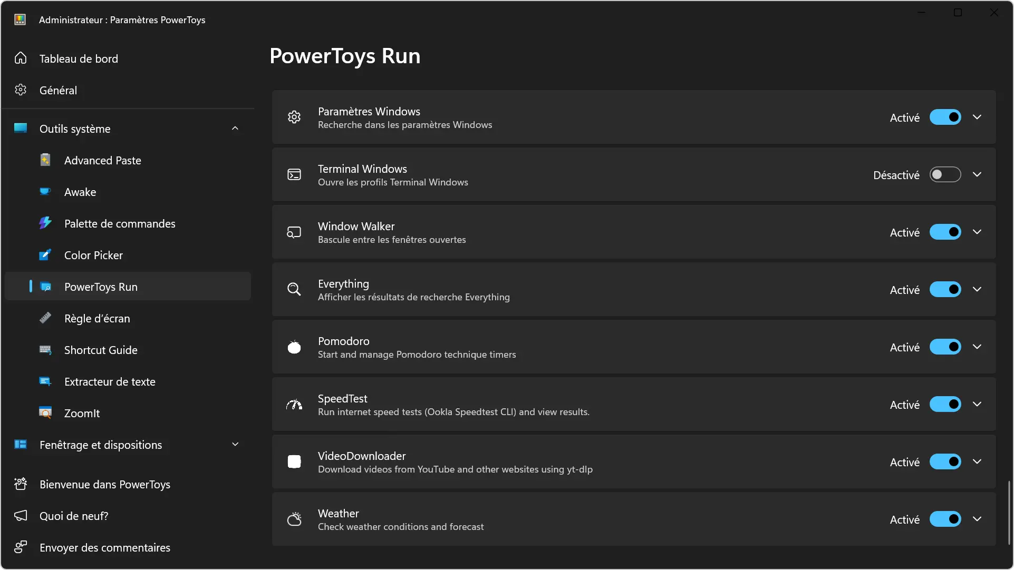Expand the Paramètres Windows settings chevron
This screenshot has height=570, width=1014.
[x=977, y=117]
